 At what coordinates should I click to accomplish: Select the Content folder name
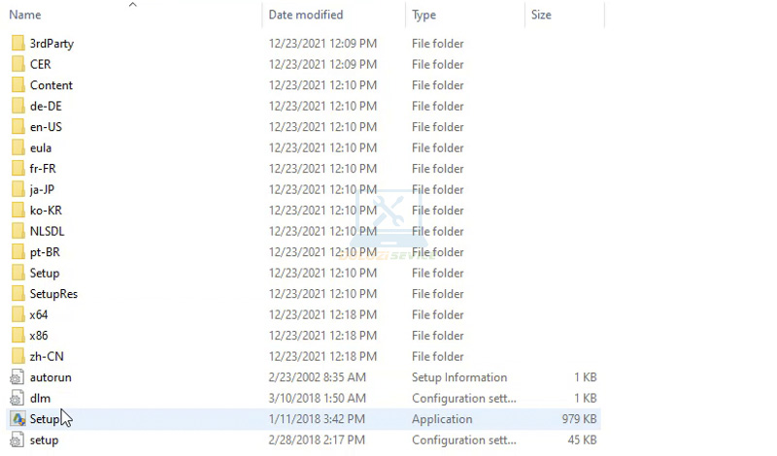tap(51, 85)
